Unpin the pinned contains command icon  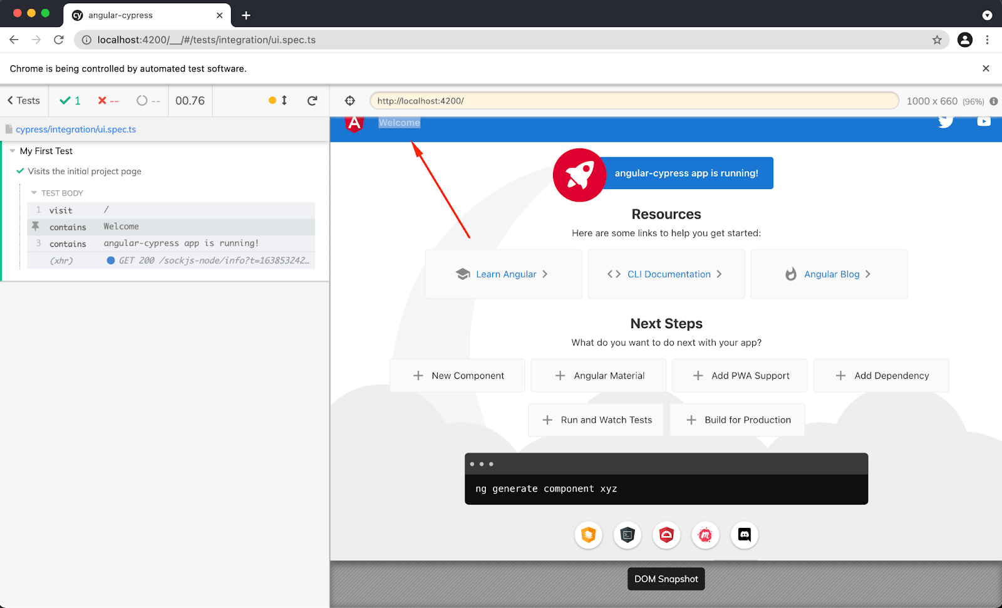click(x=36, y=226)
